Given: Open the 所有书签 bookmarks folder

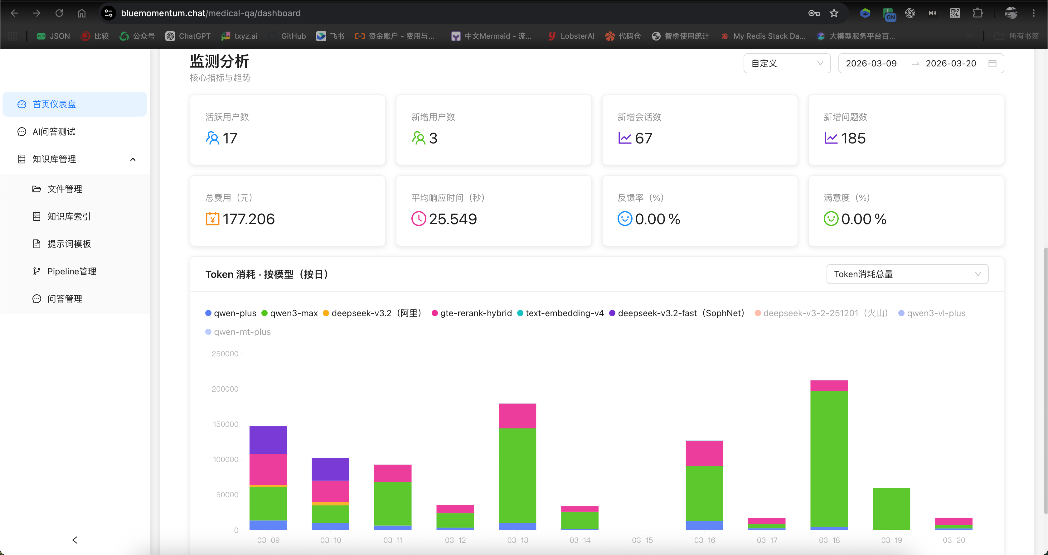Looking at the screenshot, I should point(1016,36).
